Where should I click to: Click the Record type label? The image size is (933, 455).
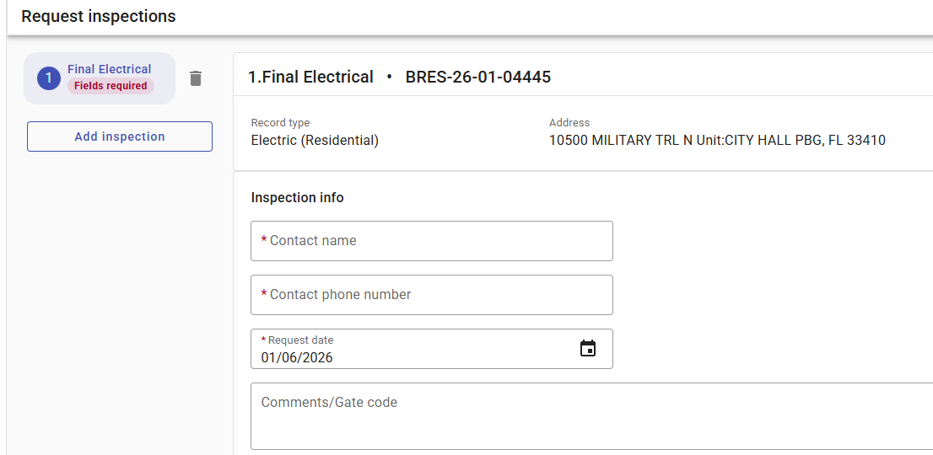pos(281,123)
